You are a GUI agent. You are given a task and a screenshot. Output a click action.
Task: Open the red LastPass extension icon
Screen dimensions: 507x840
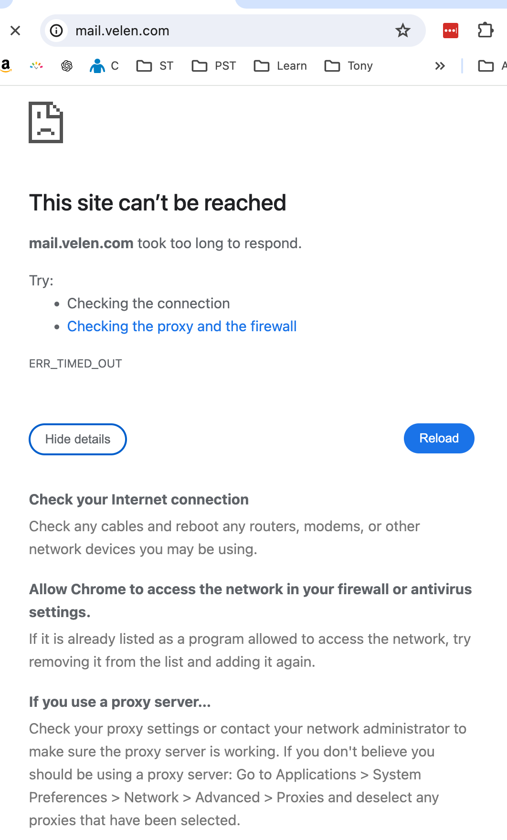450,31
